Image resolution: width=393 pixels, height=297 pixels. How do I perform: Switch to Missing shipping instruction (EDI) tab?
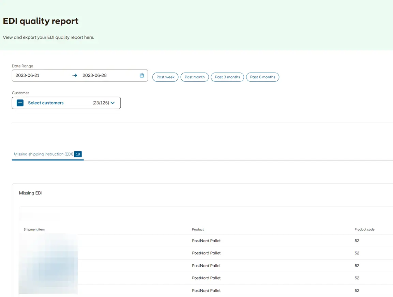(44, 154)
